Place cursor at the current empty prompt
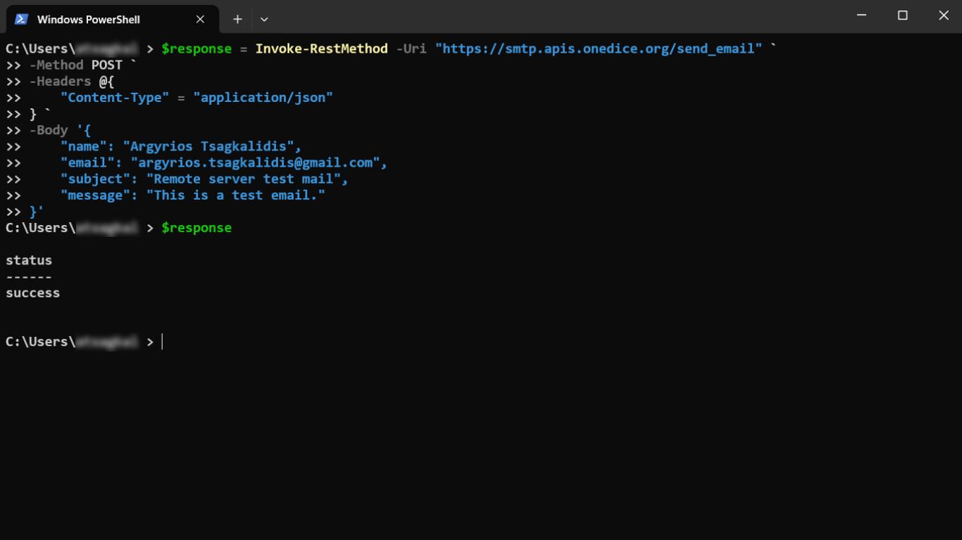Image resolution: width=962 pixels, height=540 pixels. 163,342
